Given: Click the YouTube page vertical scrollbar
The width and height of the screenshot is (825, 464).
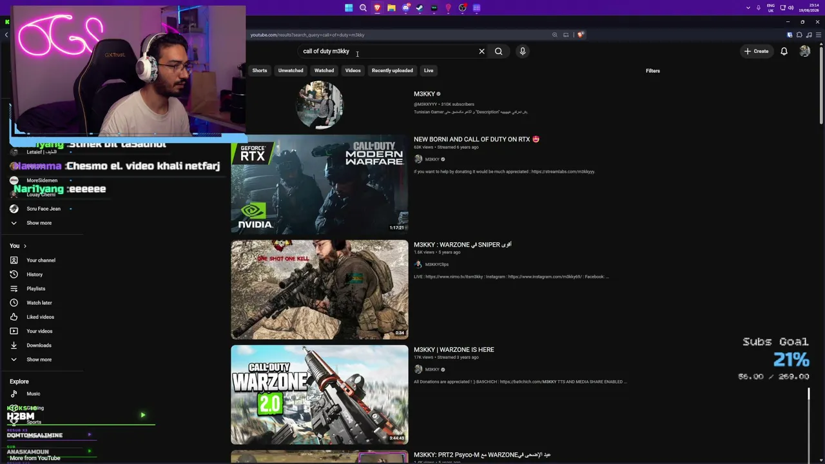Looking at the screenshot, I should [821, 84].
